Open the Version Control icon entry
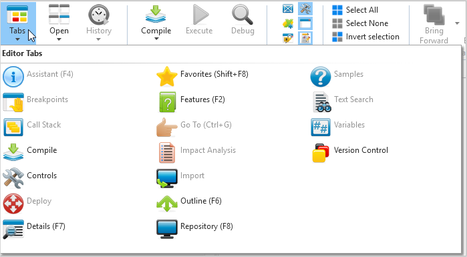This screenshot has width=467, height=257. tap(321, 153)
